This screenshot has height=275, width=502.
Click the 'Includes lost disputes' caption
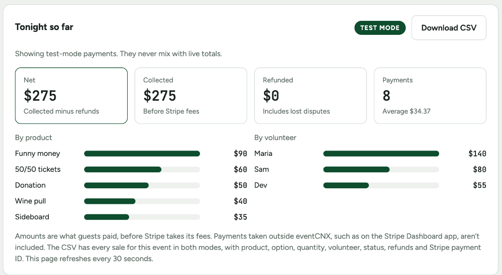[296, 111]
